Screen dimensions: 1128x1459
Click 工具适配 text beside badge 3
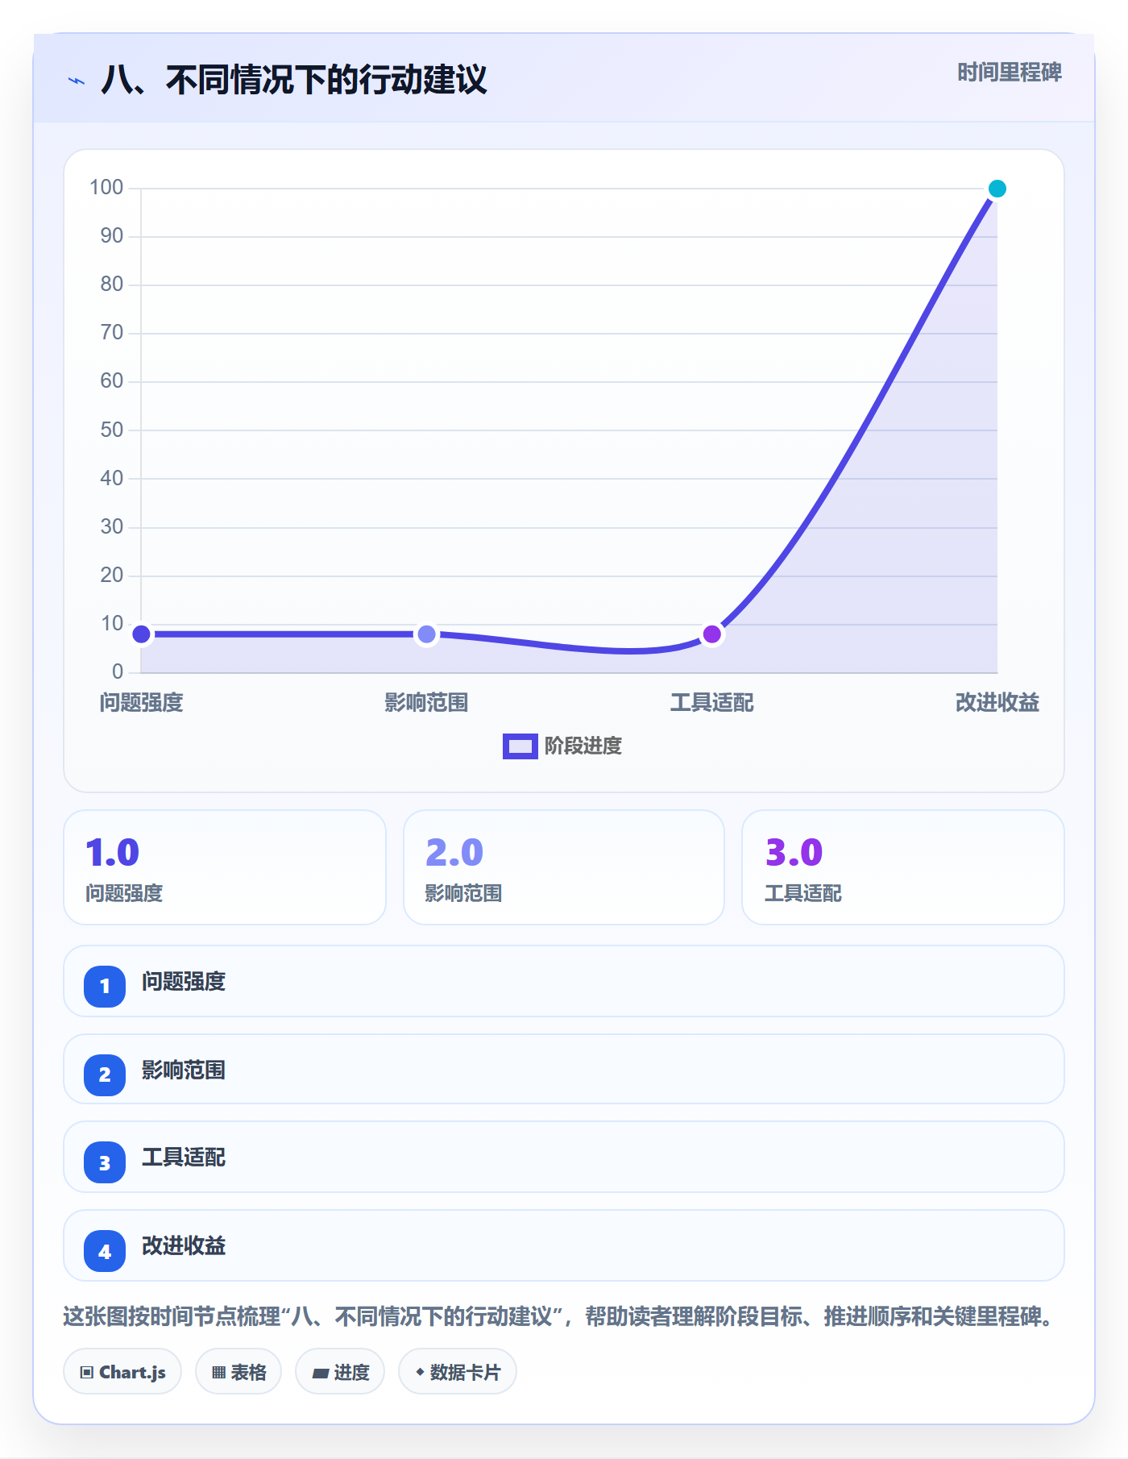[x=184, y=1158]
